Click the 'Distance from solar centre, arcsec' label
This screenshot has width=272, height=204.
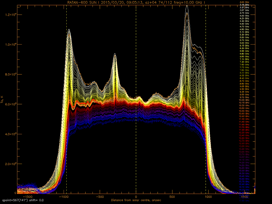click(136, 200)
